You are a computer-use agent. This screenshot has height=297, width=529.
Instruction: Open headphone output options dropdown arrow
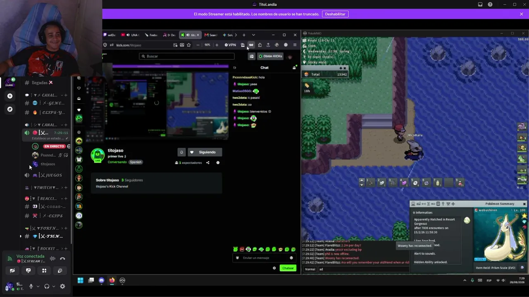(x=54, y=286)
